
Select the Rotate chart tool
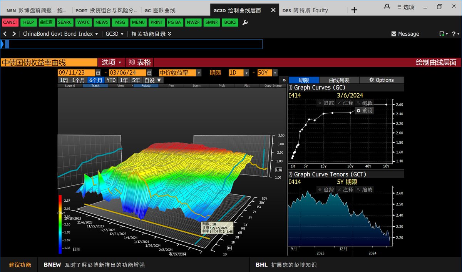pos(146,86)
